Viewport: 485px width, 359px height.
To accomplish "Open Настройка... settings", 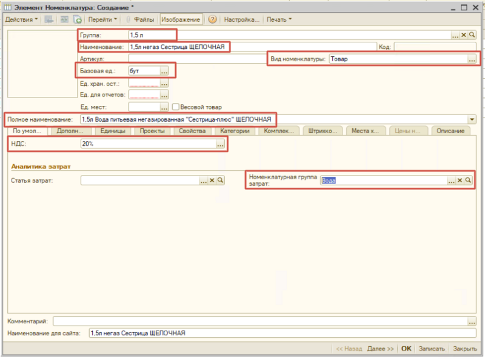I will pyautogui.click(x=241, y=19).
